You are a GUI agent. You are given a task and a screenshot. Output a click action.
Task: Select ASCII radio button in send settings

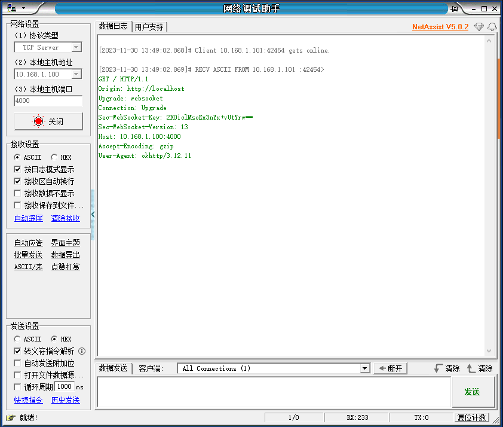[17, 339]
